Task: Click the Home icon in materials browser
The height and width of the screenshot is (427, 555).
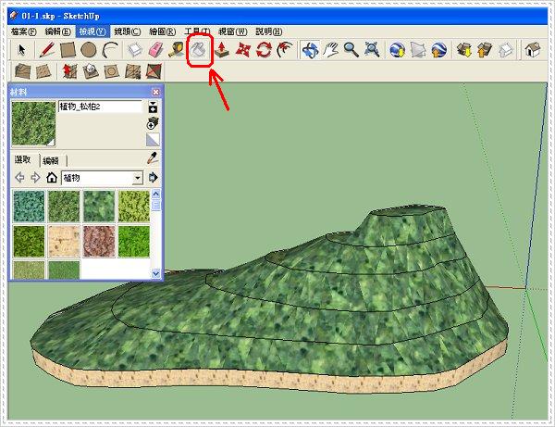Action: point(52,177)
